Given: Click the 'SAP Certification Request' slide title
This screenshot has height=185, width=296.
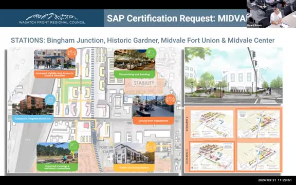Looking at the screenshot, I should coord(176,18).
